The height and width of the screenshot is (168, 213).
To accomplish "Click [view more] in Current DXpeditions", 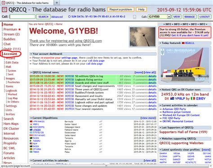I will pyautogui.click(x=148, y=118).
